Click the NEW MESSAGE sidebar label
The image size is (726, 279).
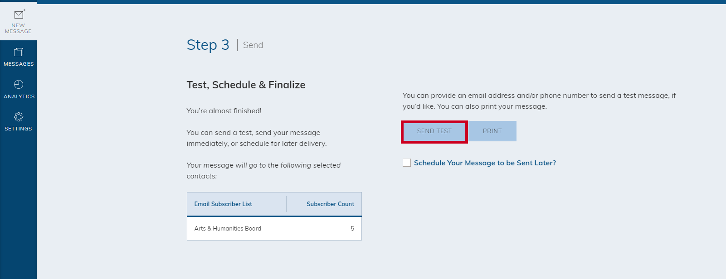pos(18,29)
